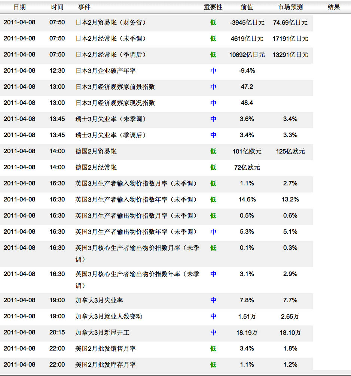Click forecast value 1.2%

pyautogui.click(x=290, y=365)
